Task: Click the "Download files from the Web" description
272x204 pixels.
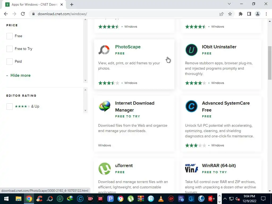Action: point(133,128)
